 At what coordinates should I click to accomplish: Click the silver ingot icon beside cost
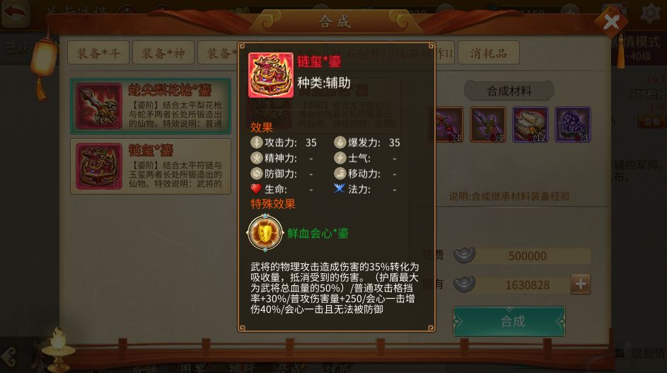pyautogui.click(x=464, y=255)
